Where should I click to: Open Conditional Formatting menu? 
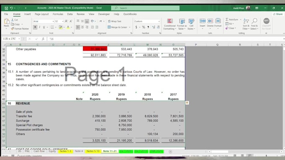point(170,24)
